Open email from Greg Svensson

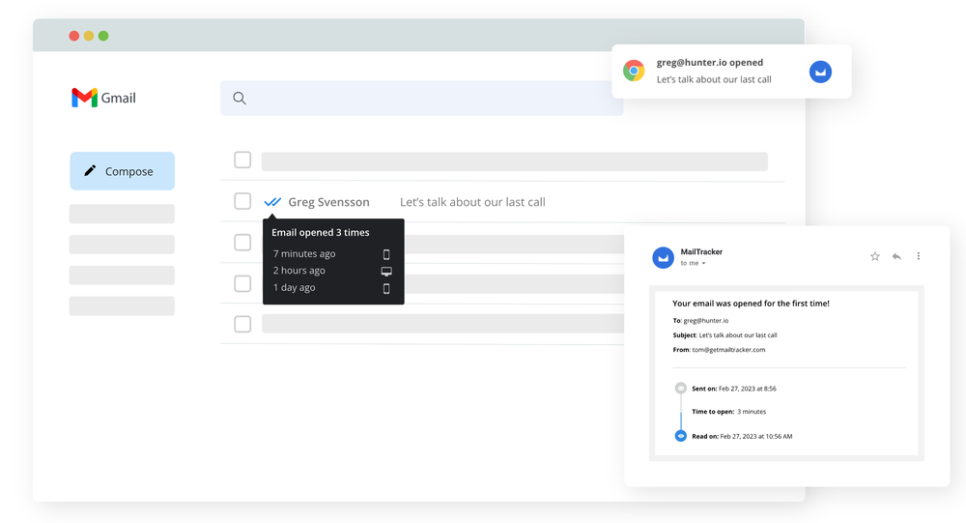pos(329,202)
